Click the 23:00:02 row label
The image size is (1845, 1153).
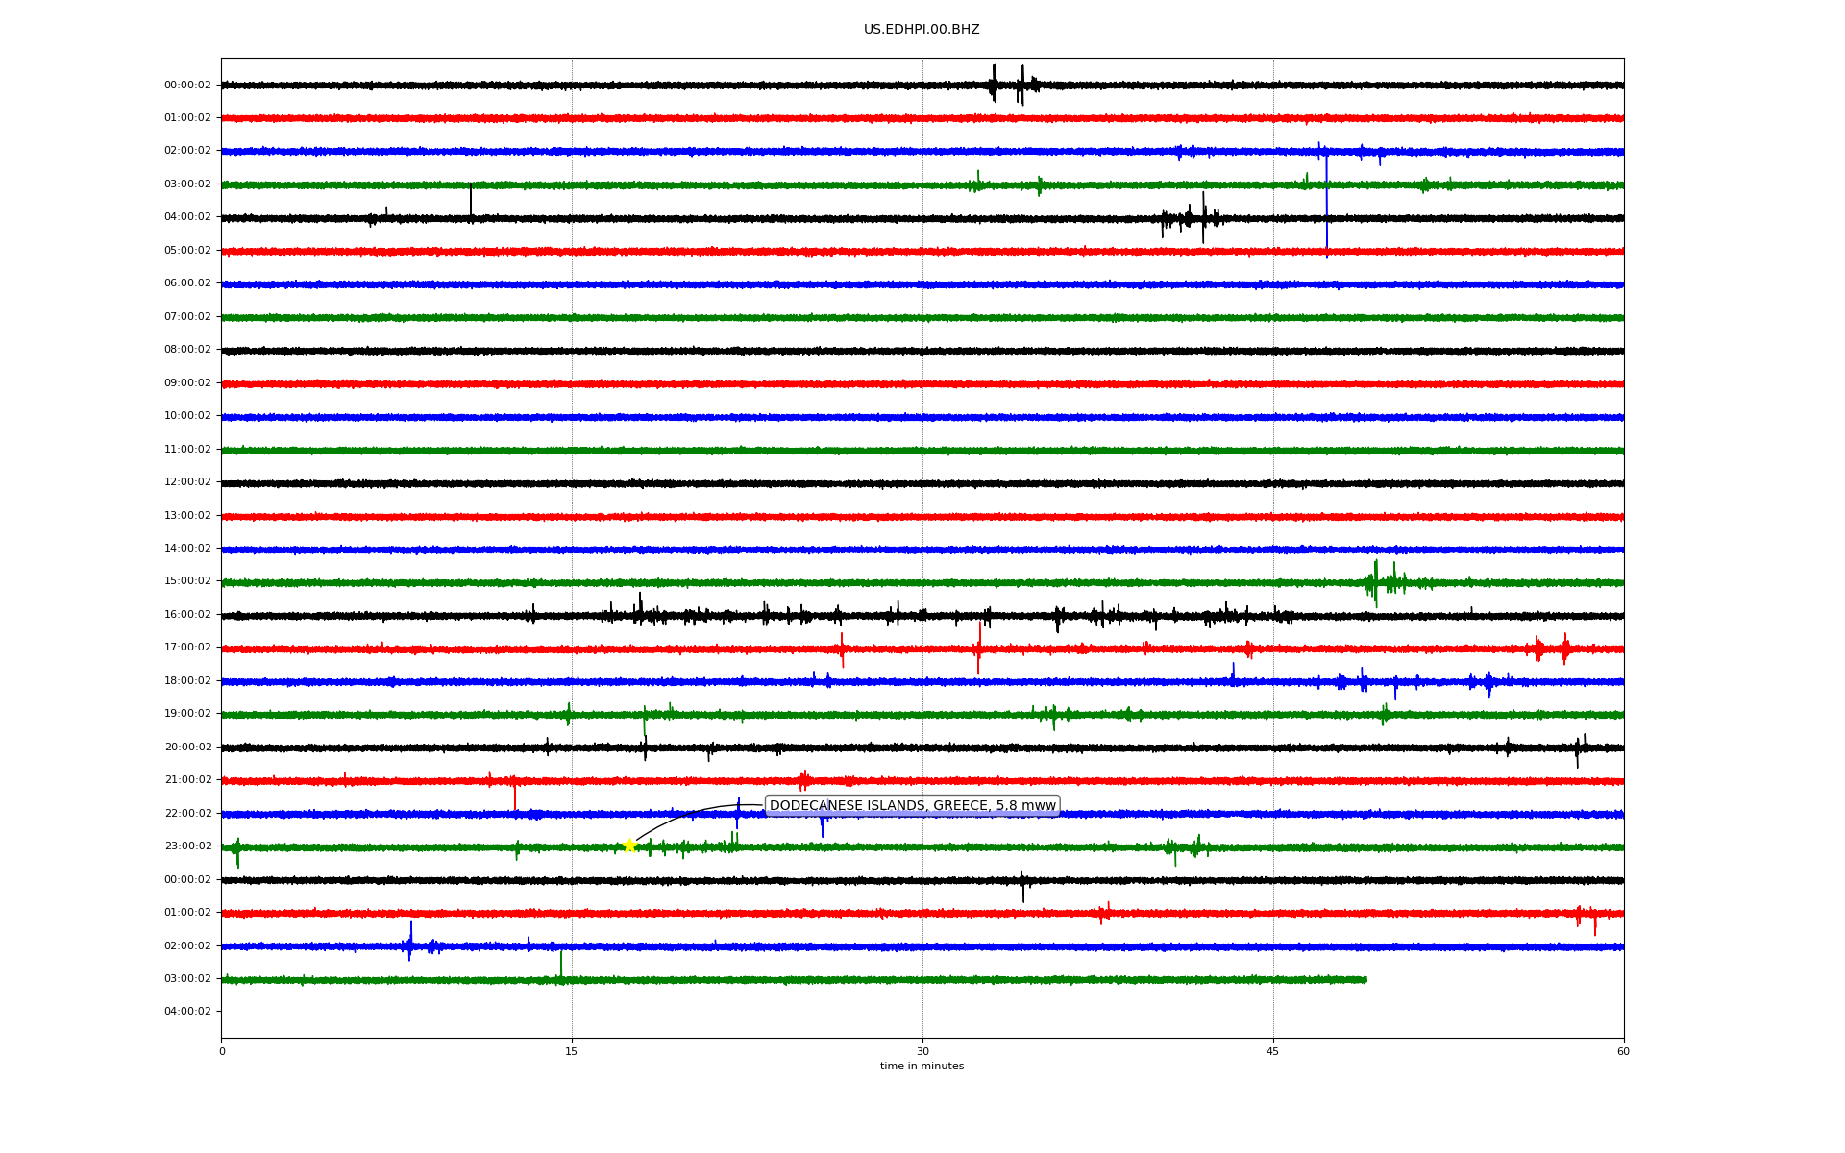187,846
